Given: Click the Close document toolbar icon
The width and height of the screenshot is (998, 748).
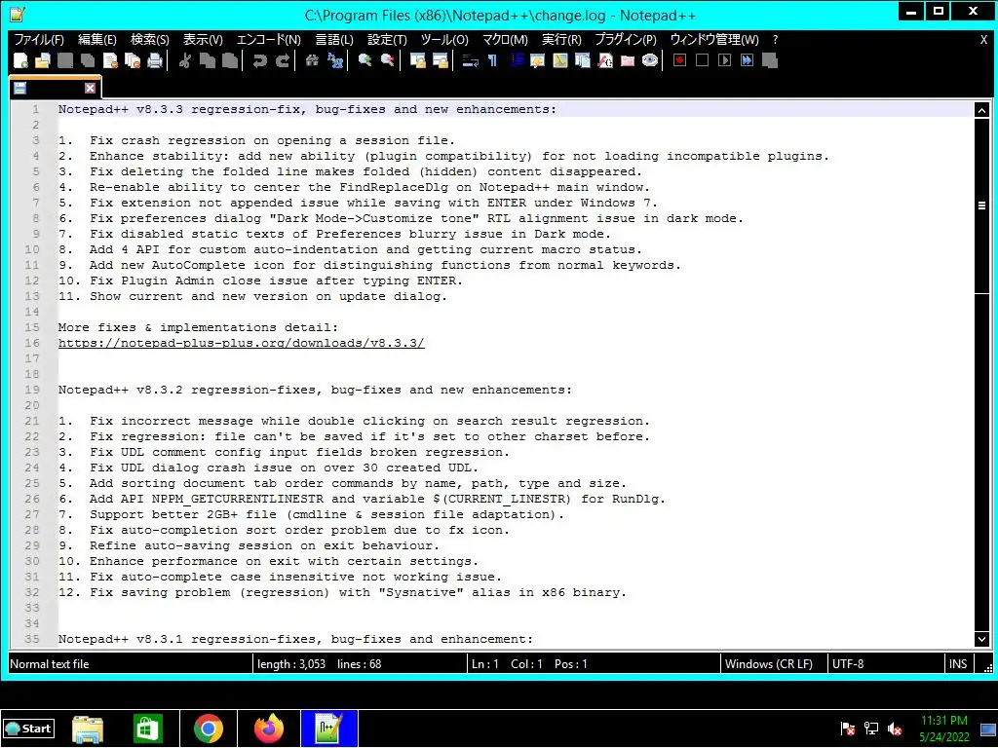Looking at the screenshot, I should [110, 60].
